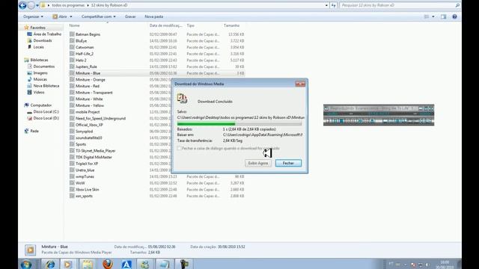Open Disco Local (D:)
The height and width of the screenshot is (269, 479).
click(x=46, y=118)
